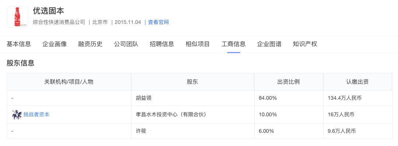Image resolution: width=398 pixels, height=146 pixels.
Task: Select the 公司团队 tab
Action: pos(126,44)
